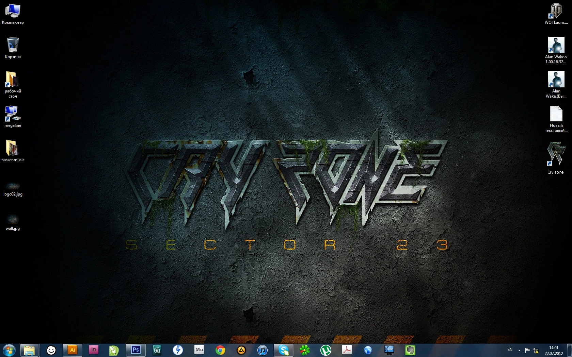The height and width of the screenshot is (357, 572).
Task: Launch iTunes from the taskbar
Action: point(263,350)
